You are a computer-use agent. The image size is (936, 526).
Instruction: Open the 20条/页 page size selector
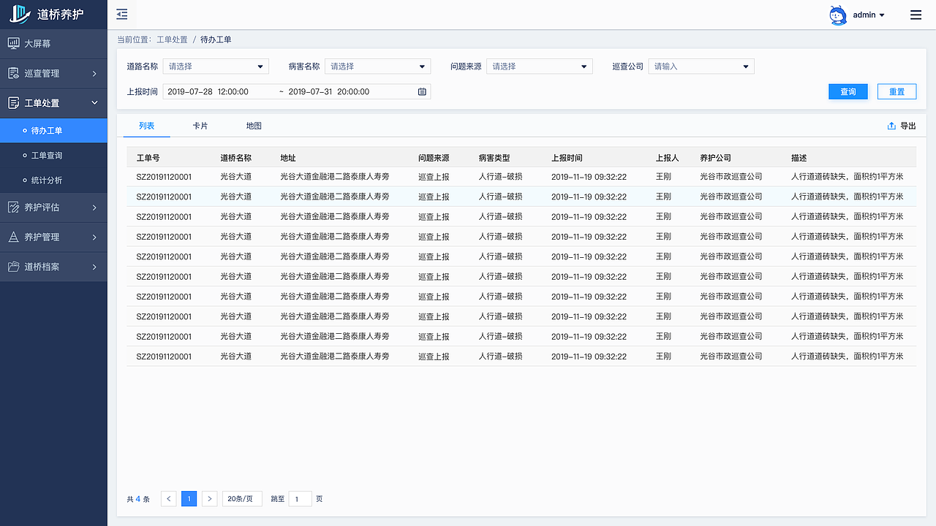tap(242, 499)
